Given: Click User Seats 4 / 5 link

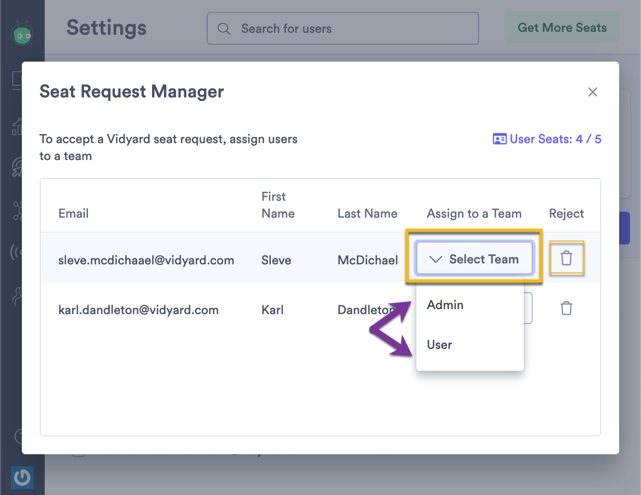Looking at the screenshot, I should tap(547, 139).
